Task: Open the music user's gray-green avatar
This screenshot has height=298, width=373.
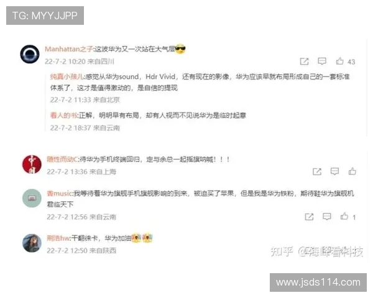Action: pyautogui.click(x=32, y=198)
